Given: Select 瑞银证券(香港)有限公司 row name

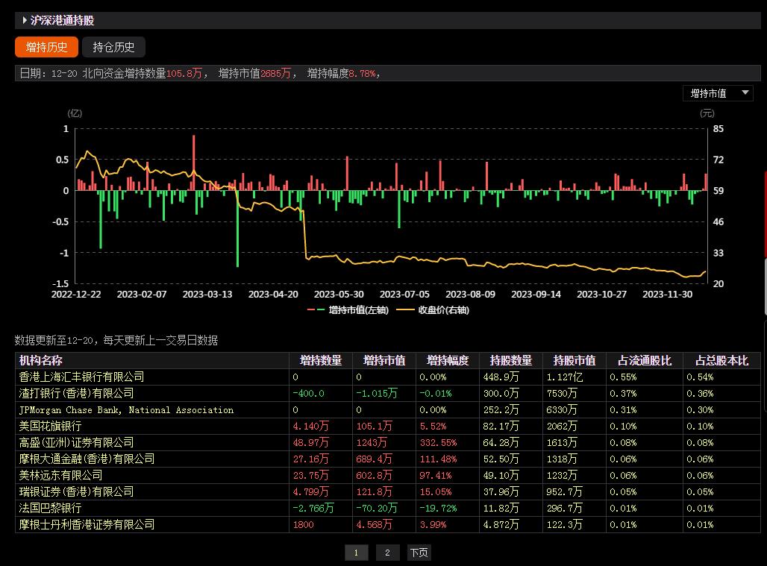Looking at the screenshot, I should (x=76, y=491).
